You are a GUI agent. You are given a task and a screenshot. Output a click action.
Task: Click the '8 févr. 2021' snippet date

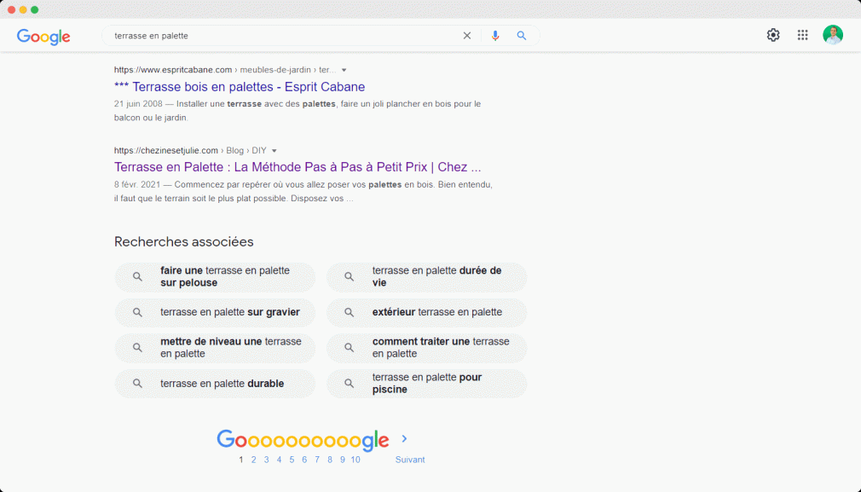pos(137,184)
